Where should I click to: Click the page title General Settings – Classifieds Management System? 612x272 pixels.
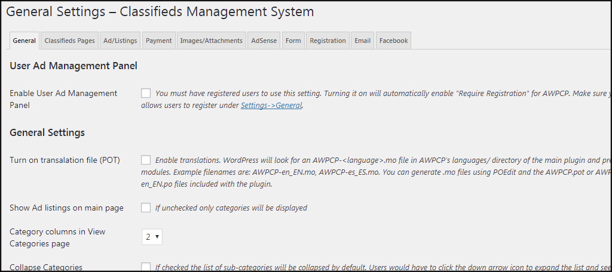point(160,11)
